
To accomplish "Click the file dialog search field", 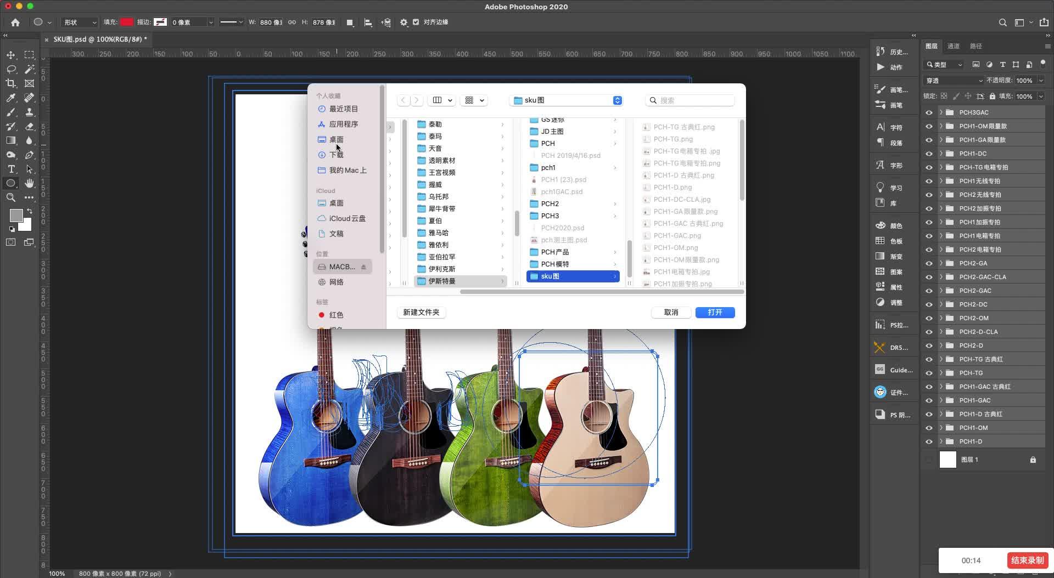I will [690, 100].
